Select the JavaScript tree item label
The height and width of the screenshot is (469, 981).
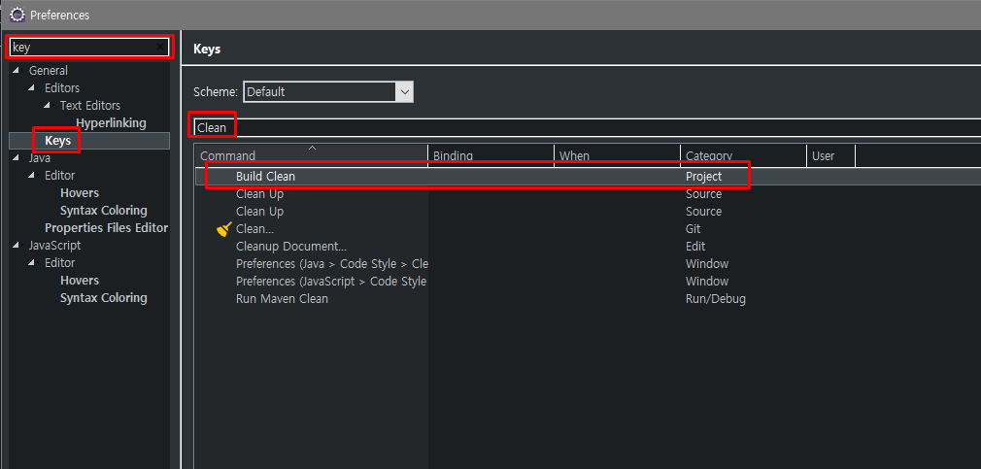(54, 246)
